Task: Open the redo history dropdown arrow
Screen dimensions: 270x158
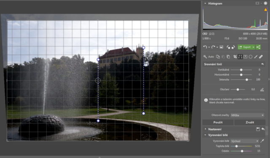Action: (x=217, y=47)
